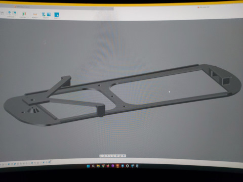This screenshot has height=182, width=243.
Task: Click the 3D chassis model in viewport
Action: pos(123,95)
